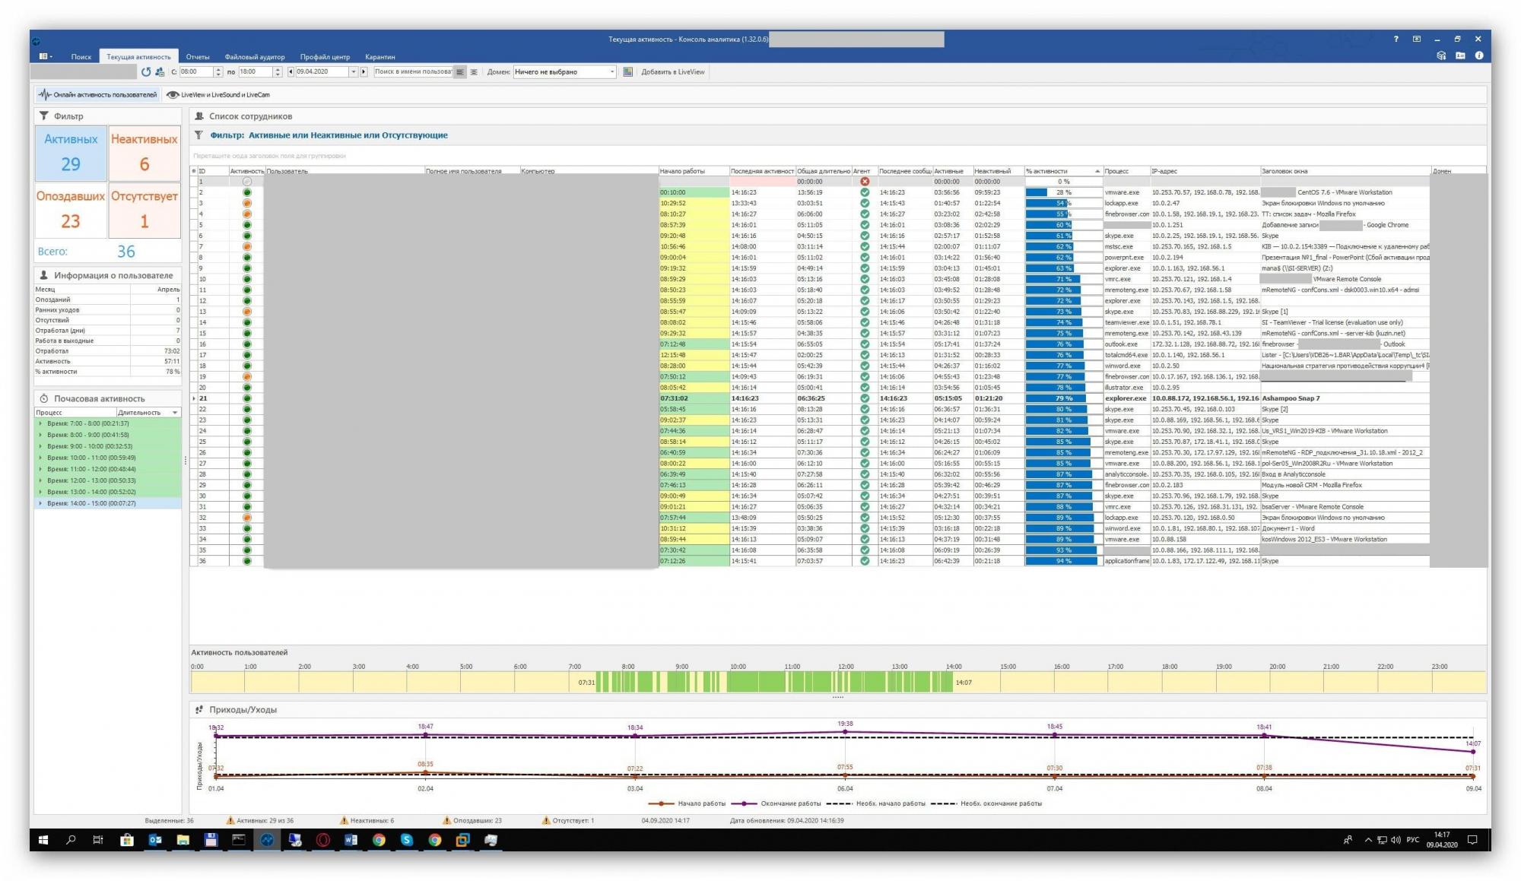Click the info circle icon at top right
The width and height of the screenshot is (1521, 881).
click(1478, 55)
